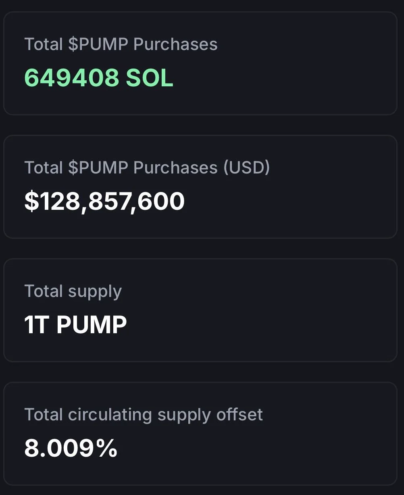Click the 8.009% offset value
This screenshot has height=495, width=404.
coord(71,448)
